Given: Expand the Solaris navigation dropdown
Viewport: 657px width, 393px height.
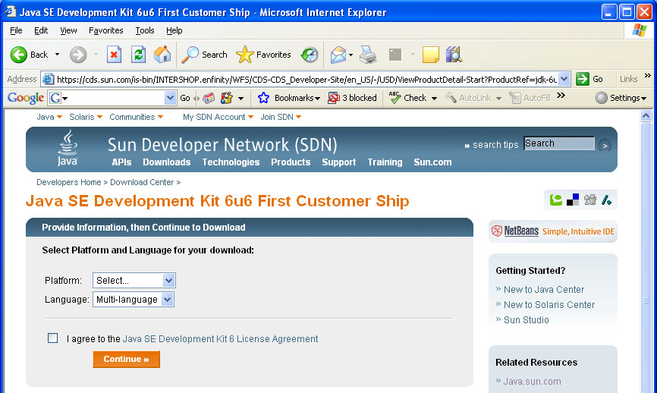Looking at the screenshot, I should click(99, 117).
